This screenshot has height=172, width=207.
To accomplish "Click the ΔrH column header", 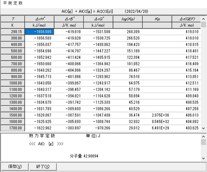I will [x=39, y=19].
